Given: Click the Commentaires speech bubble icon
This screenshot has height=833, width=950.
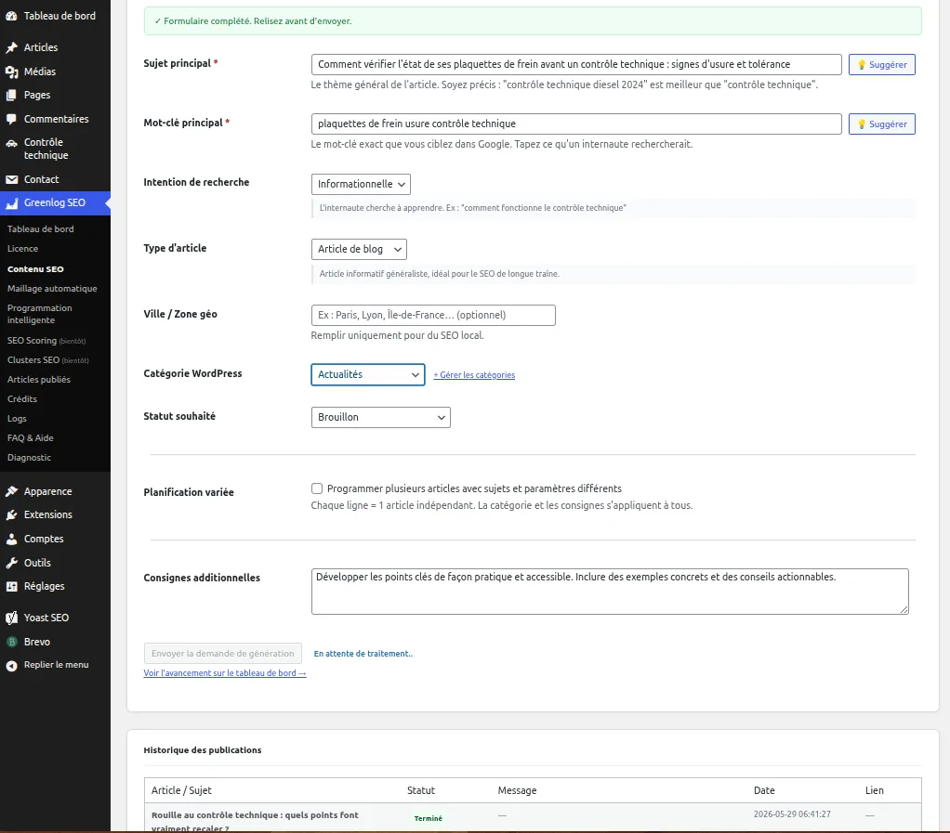Looking at the screenshot, I should (x=11, y=119).
